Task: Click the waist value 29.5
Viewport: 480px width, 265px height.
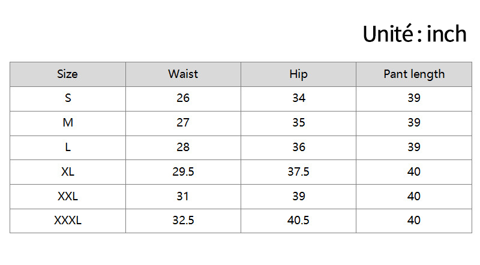Action: (x=183, y=172)
